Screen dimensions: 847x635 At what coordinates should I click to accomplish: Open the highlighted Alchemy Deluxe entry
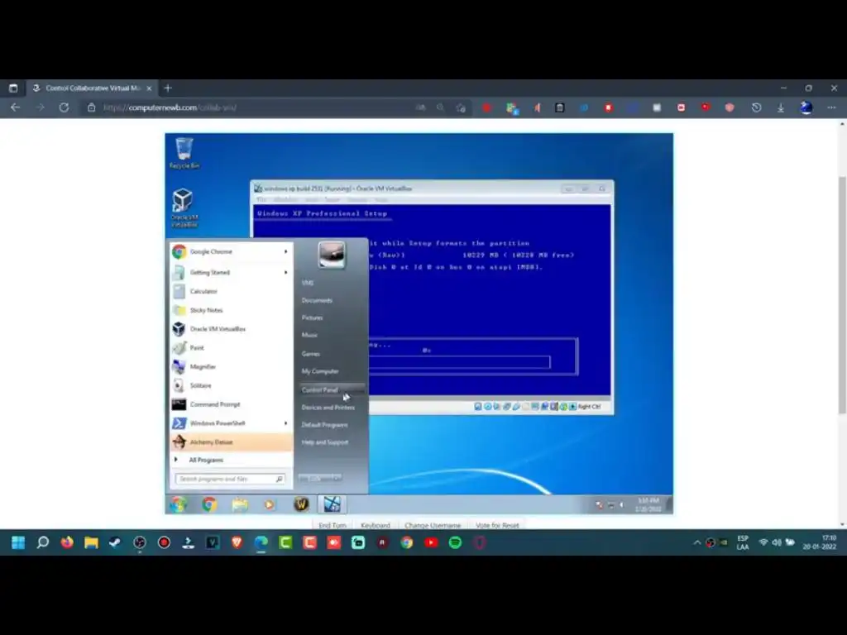tap(232, 442)
